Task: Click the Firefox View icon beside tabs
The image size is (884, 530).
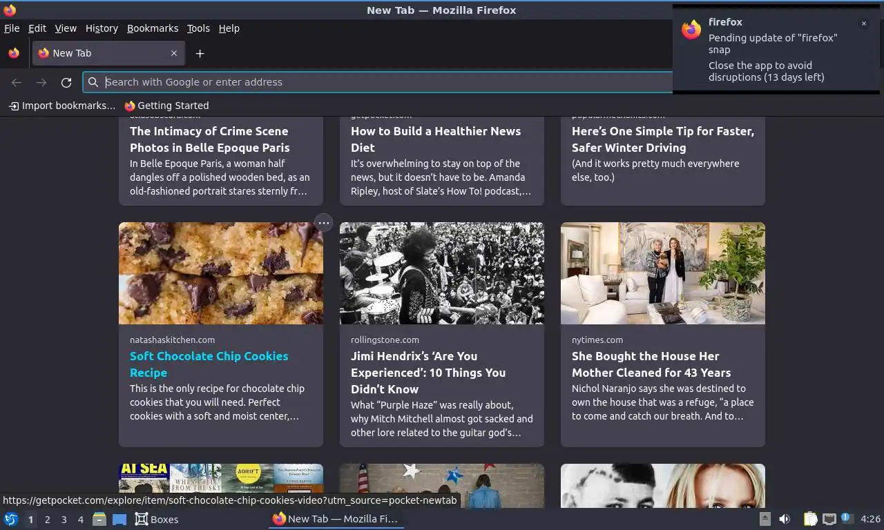Action: [x=14, y=53]
